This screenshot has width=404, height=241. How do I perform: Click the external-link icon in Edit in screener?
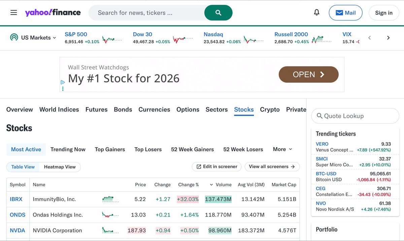click(x=199, y=167)
